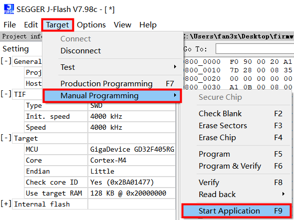Select Start Application F9
This screenshot has height=220, width=294.
tap(237, 211)
